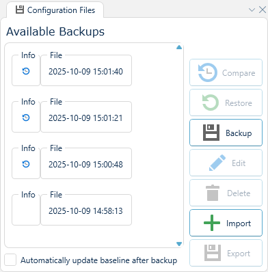The image size is (268, 272).
Task: Click the history icon beside 2025-10-09 15:01:40
Action: (26, 71)
